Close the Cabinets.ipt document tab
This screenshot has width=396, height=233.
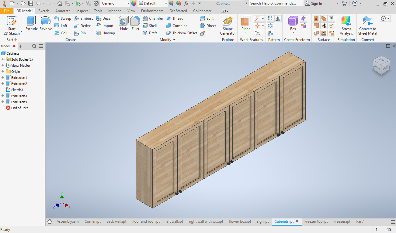coord(297,221)
